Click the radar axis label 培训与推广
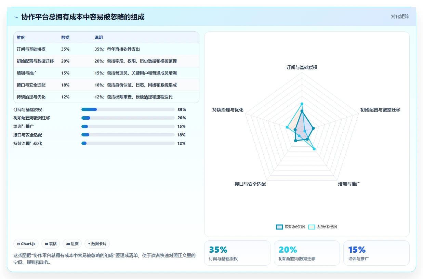 (349, 184)
